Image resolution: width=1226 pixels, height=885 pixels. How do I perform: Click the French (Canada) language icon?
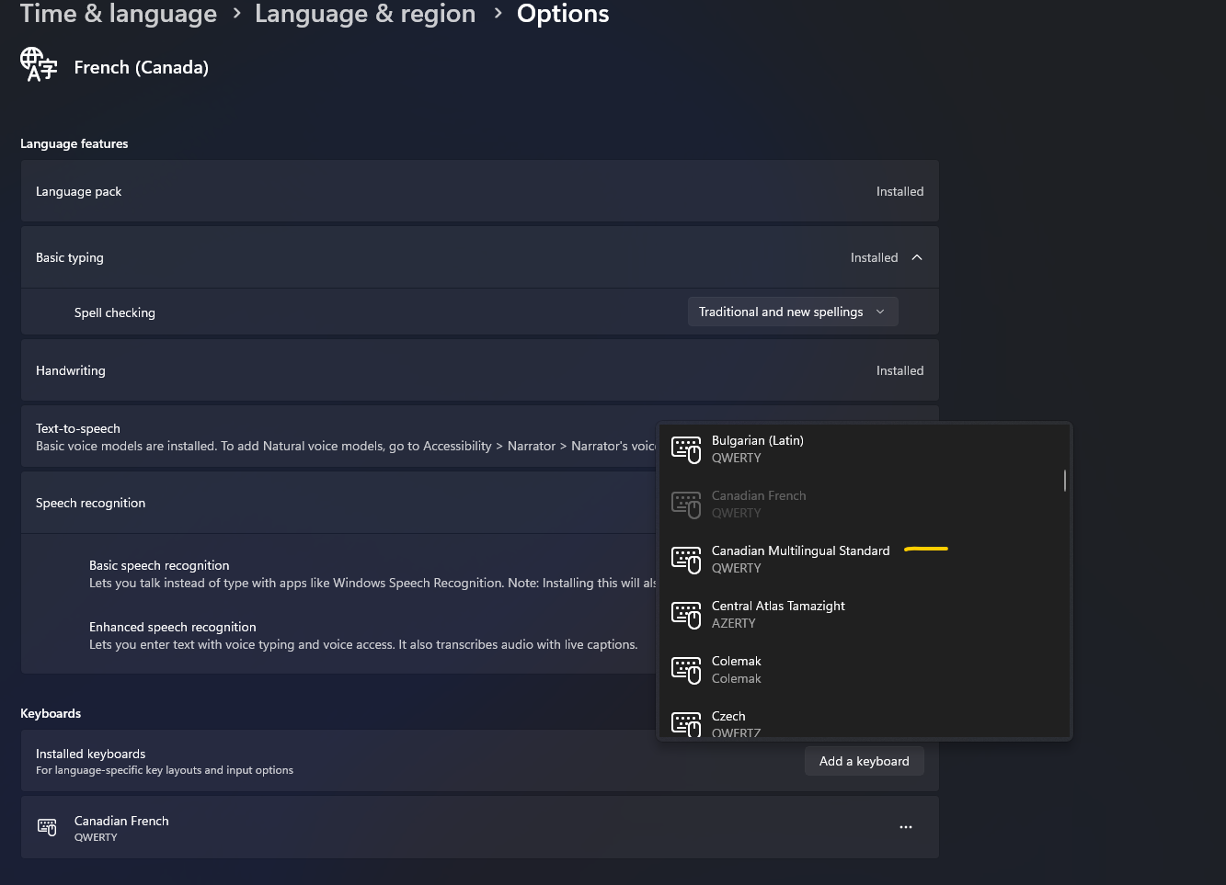tap(39, 65)
